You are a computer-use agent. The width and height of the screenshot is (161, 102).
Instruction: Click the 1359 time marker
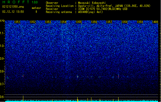[140, 22]
